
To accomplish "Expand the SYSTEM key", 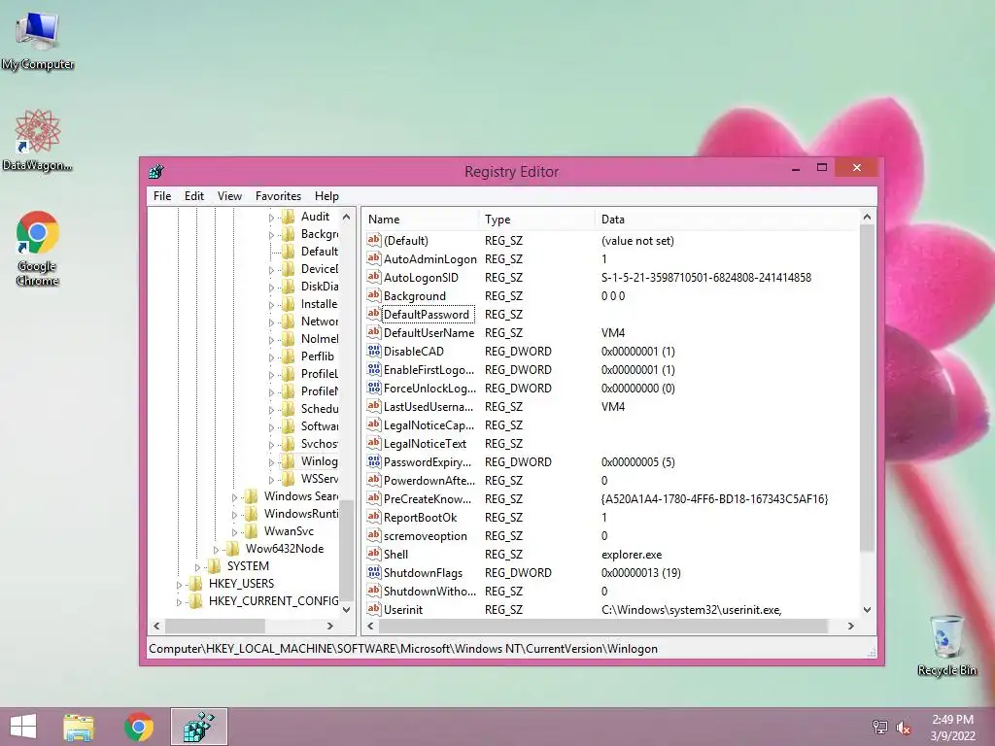I will pyautogui.click(x=198, y=566).
